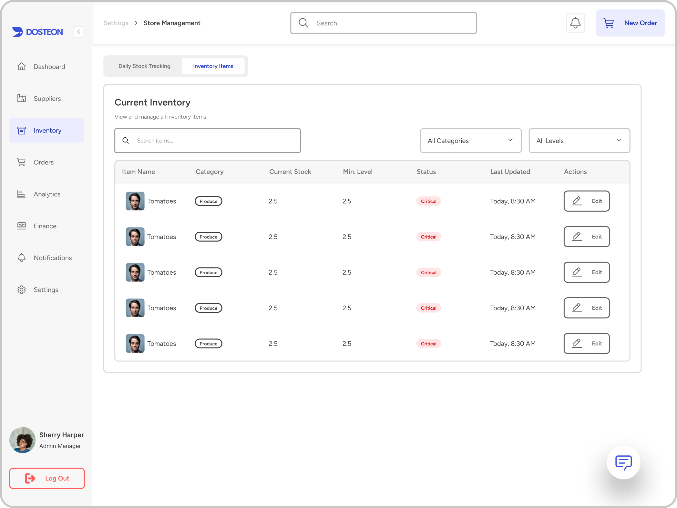Click inside the Search items field
This screenshot has height=508, width=677.
207,141
